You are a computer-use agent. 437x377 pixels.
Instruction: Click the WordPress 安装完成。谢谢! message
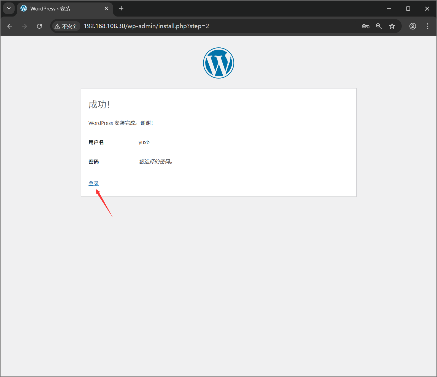coord(121,123)
